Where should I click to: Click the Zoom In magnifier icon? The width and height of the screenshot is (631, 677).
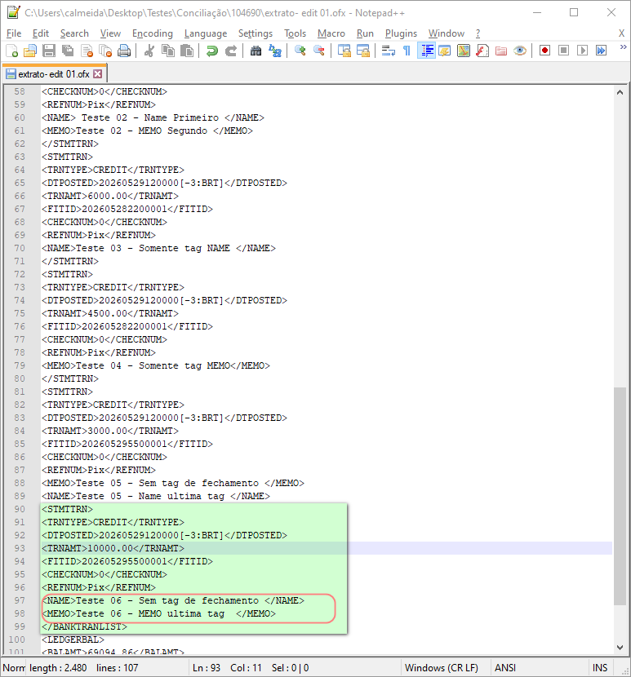[x=300, y=51]
